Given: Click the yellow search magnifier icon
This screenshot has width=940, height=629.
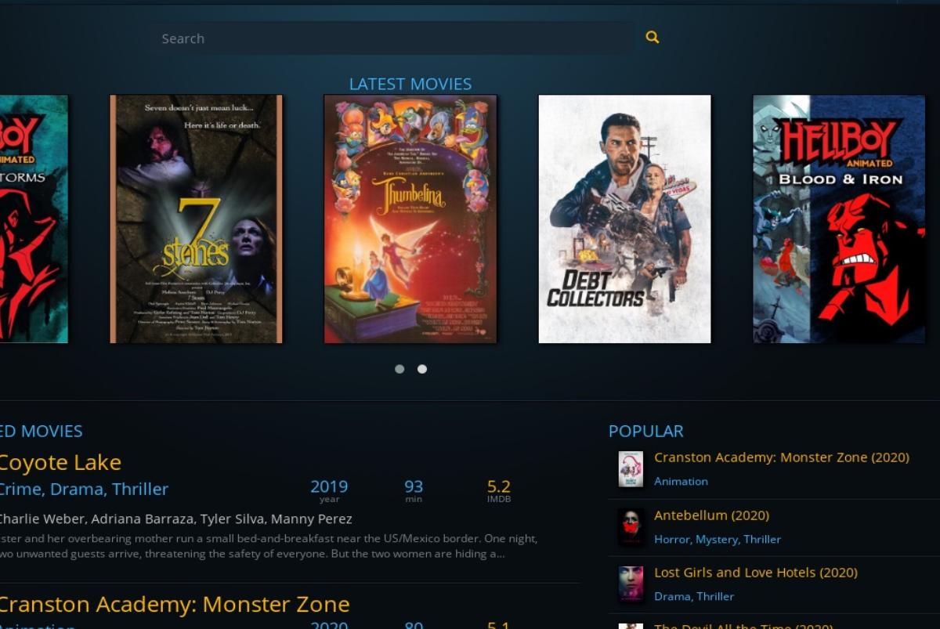Looking at the screenshot, I should point(652,38).
